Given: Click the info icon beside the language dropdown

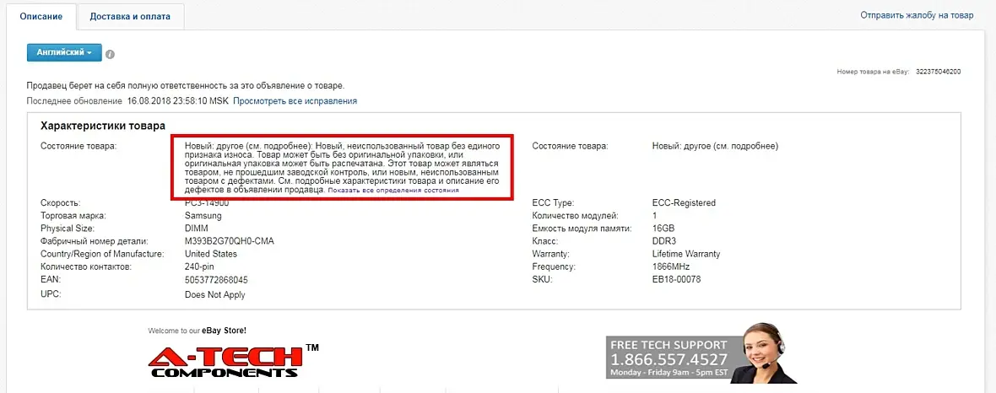Looking at the screenshot, I should point(111,54).
